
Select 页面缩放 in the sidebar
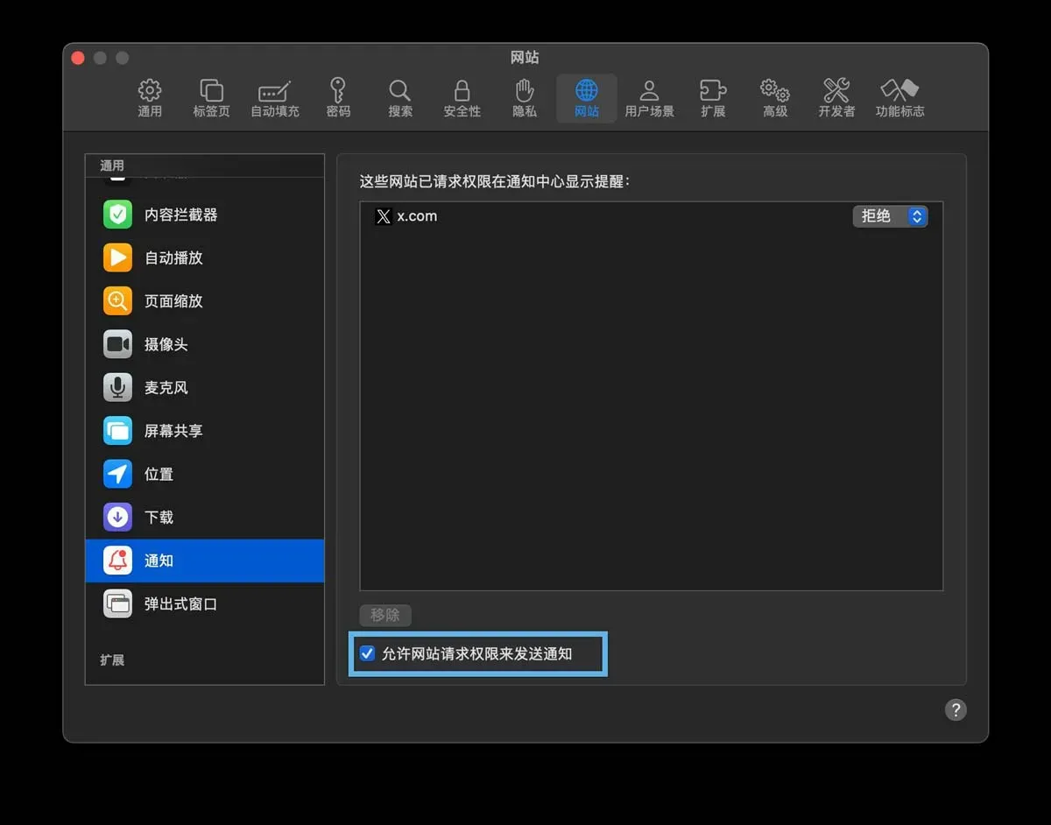(205, 301)
